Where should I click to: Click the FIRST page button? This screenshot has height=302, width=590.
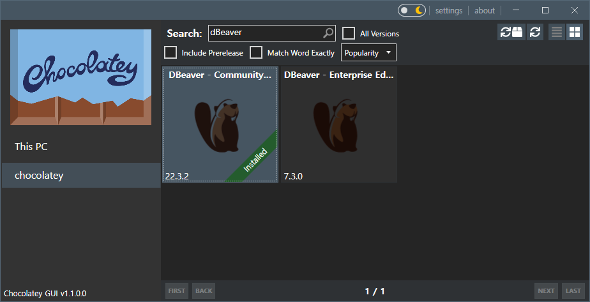click(176, 291)
